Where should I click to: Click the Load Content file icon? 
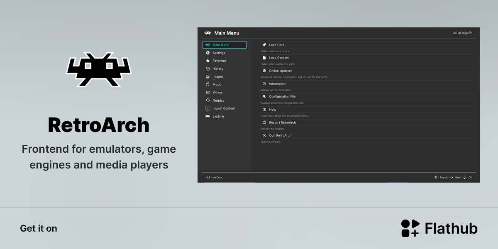[x=264, y=58]
